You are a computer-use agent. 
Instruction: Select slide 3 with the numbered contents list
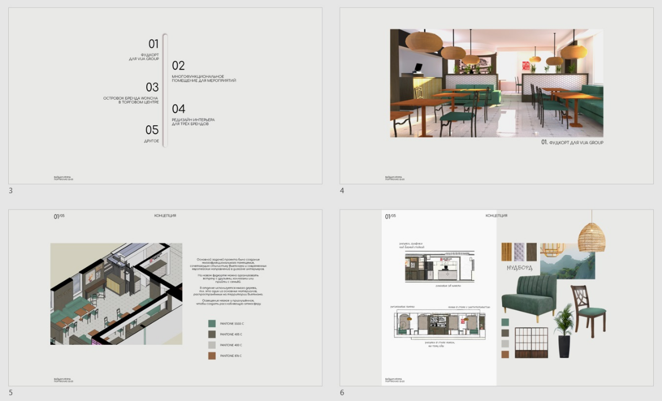click(165, 95)
